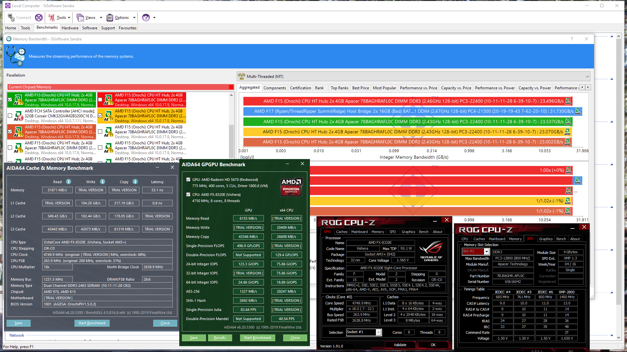627x352 pixels.
Task: Click the Memory Read 31871 MB/s field
Action: click(x=57, y=190)
